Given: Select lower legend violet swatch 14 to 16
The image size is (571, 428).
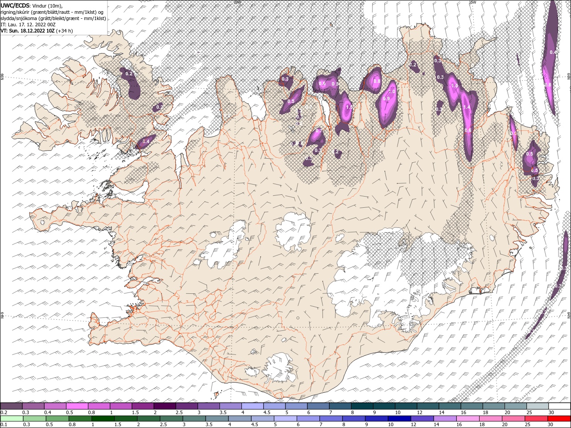Looking at the screenshot, I should [x=445, y=419].
